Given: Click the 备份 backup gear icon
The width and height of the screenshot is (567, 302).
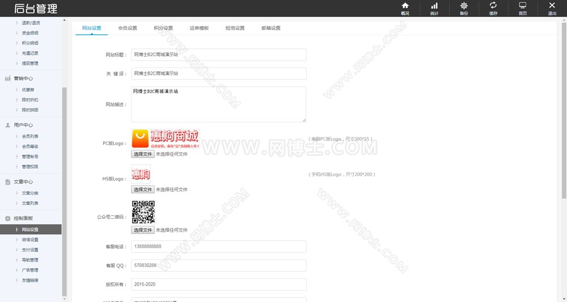Looking at the screenshot, I should pos(464,6).
